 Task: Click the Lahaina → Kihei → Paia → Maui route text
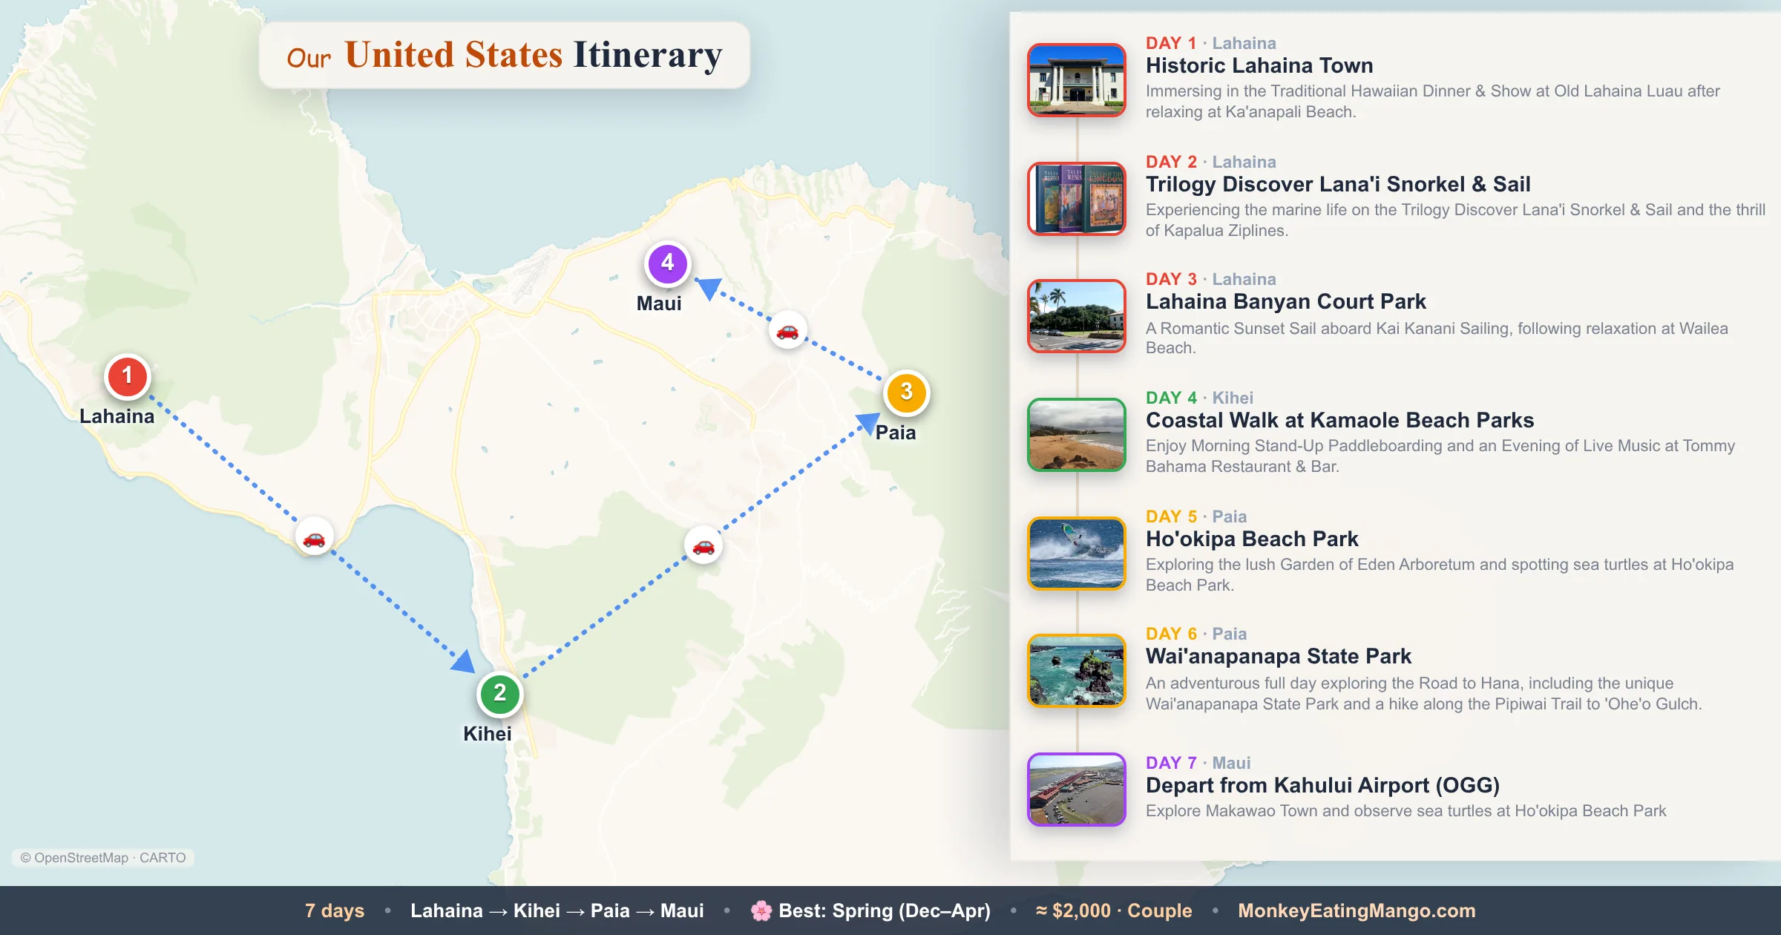[x=557, y=911]
